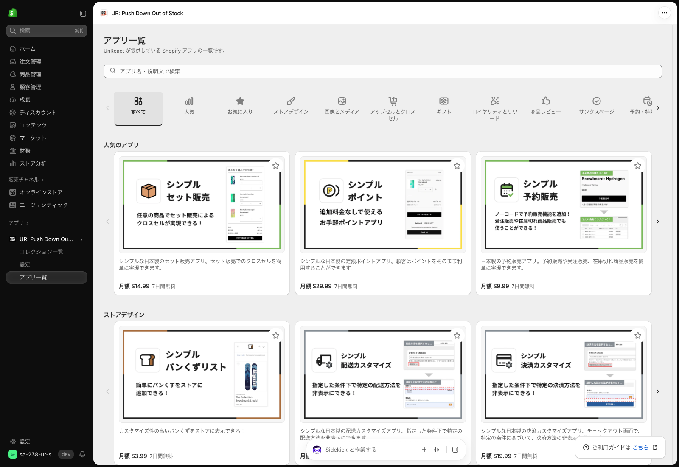The width and height of the screenshot is (679, 467).
Task: Select the ストアデザイン category tab
Action: click(291, 108)
